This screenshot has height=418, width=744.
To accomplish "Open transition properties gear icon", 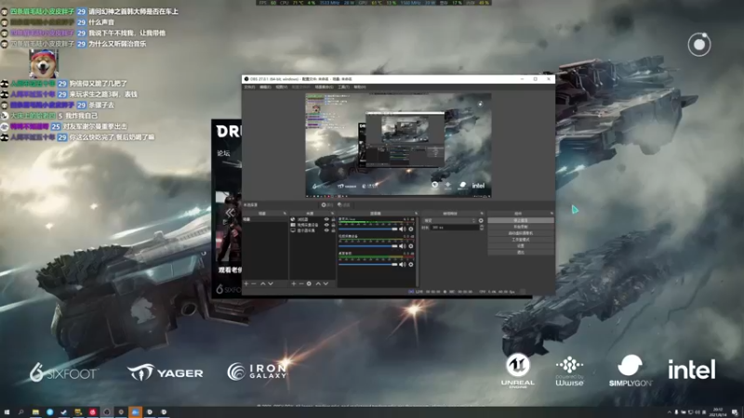I will [481, 221].
